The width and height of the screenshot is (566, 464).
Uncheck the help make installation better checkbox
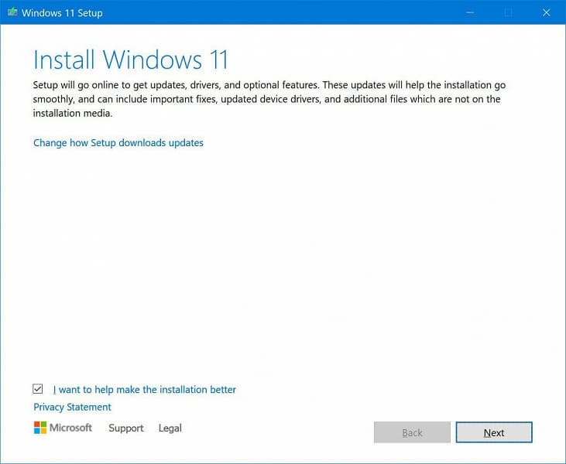coord(37,389)
